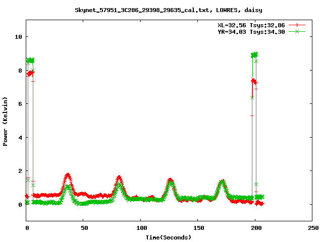
Task: Click the Time(Seconds) x-axis label
Action: pos(169,237)
